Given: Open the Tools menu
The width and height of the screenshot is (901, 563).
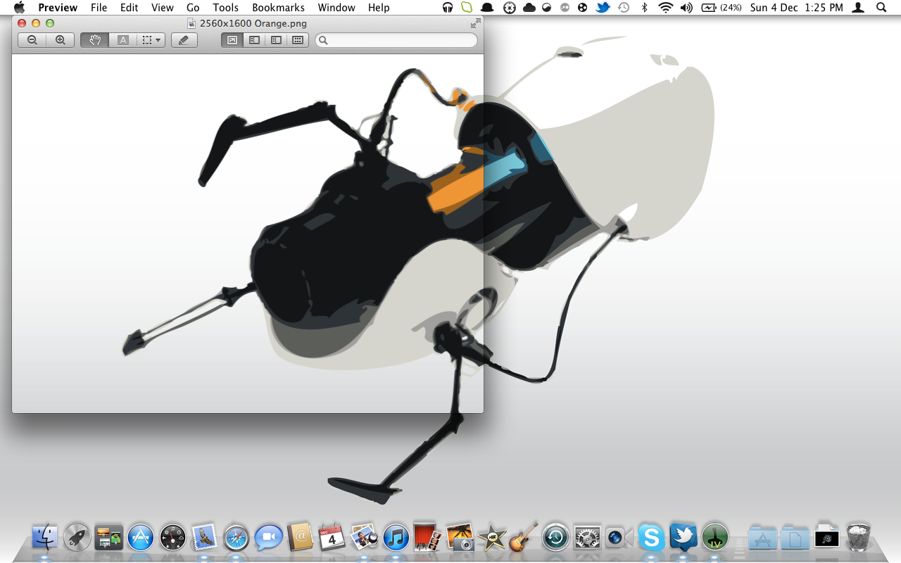Looking at the screenshot, I should [225, 8].
